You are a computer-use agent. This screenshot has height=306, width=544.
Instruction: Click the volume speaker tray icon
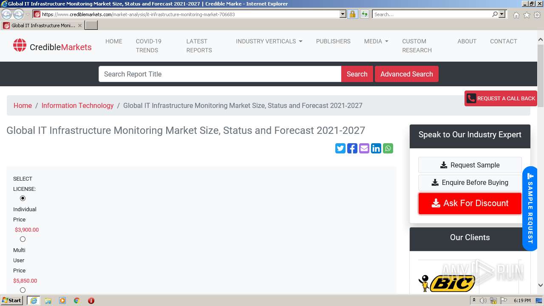point(483,300)
